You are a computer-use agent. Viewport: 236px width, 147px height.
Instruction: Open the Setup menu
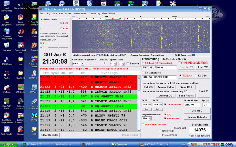coord(43,14)
